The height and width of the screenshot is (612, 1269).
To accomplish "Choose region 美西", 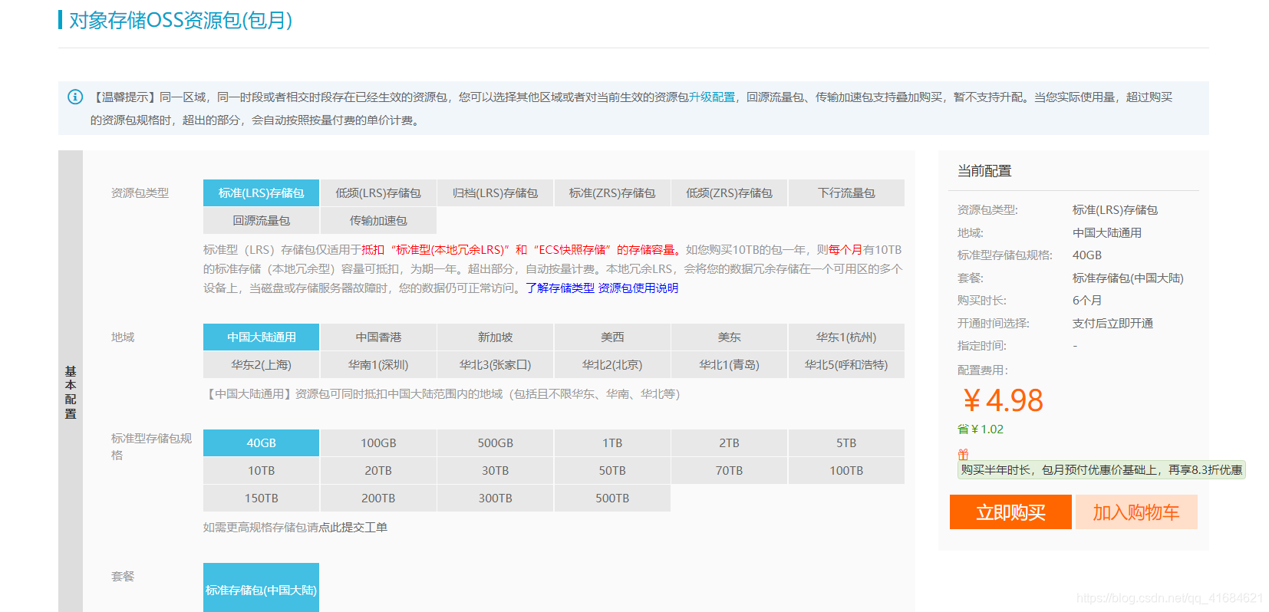I will point(612,337).
